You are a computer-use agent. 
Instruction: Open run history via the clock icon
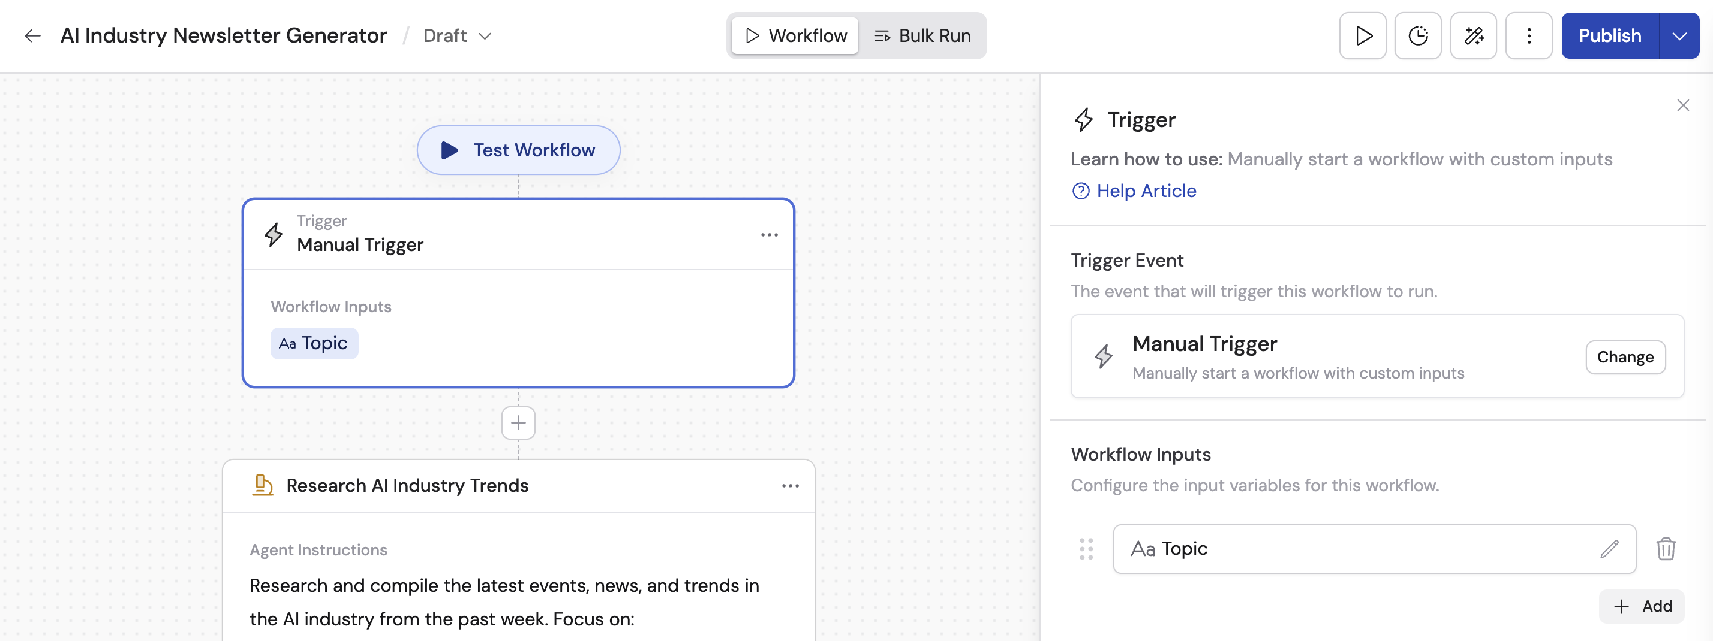point(1418,35)
